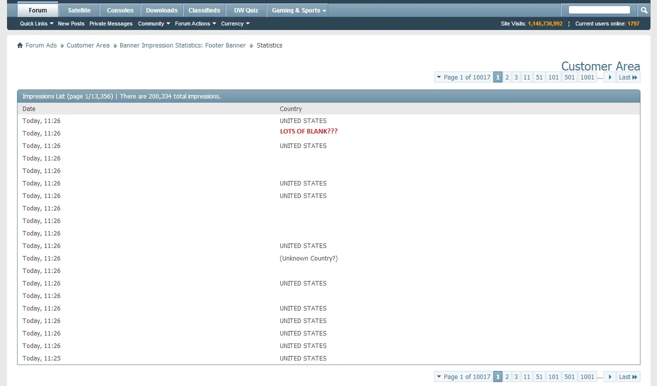Click the '(Unknown Country?)' cell
Viewport: 657px width, 386px height.
tap(309, 258)
